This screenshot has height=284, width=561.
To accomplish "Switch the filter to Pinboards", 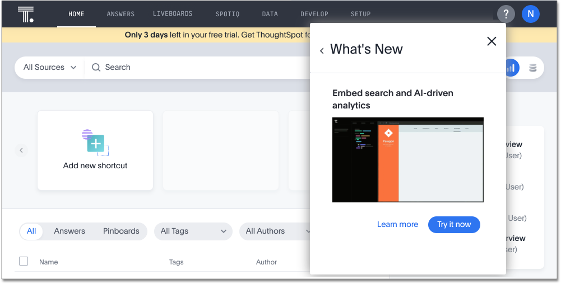I will (x=121, y=231).
